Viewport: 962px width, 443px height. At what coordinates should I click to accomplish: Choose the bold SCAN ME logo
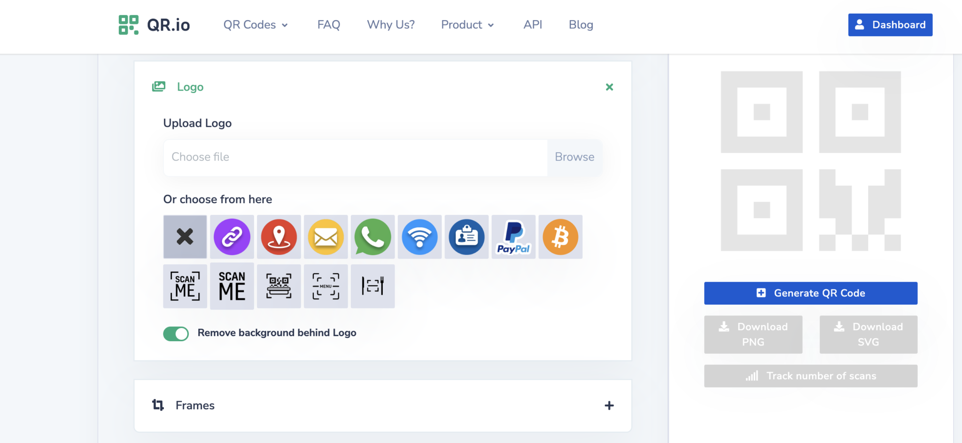point(232,286)
